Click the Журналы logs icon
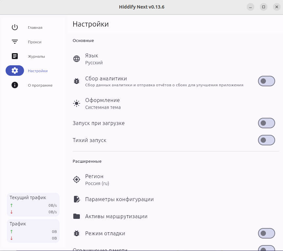This screenshot has width=283, height=251. click(x=15, y=56)
